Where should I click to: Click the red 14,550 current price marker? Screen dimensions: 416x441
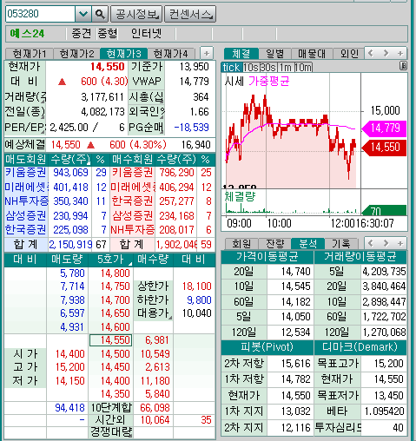pyautogui.click(x=384, y=148)
